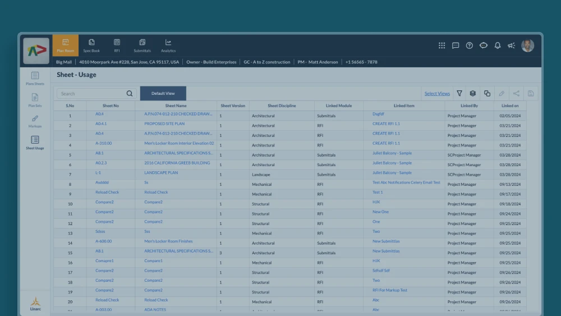
Task: Open the Asdddd sheet number link
Action: click(102, 182)
